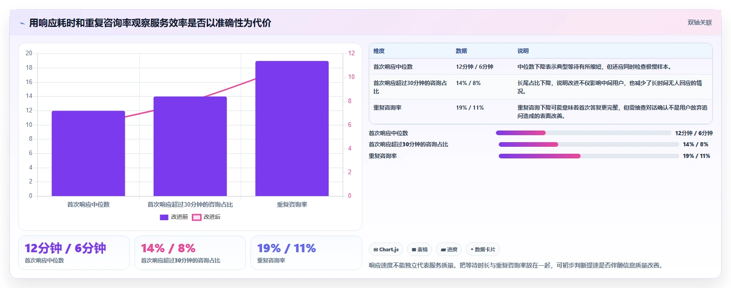Open the 12分钟 / 6分钟 stat card
This screenshot has width=731, height=288.
(x=74, y=253)
